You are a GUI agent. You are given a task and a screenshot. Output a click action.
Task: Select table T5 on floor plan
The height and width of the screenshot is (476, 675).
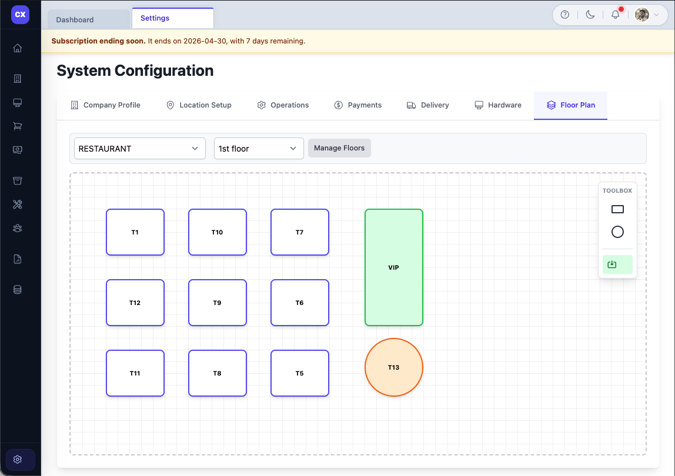tap(300, 373)
